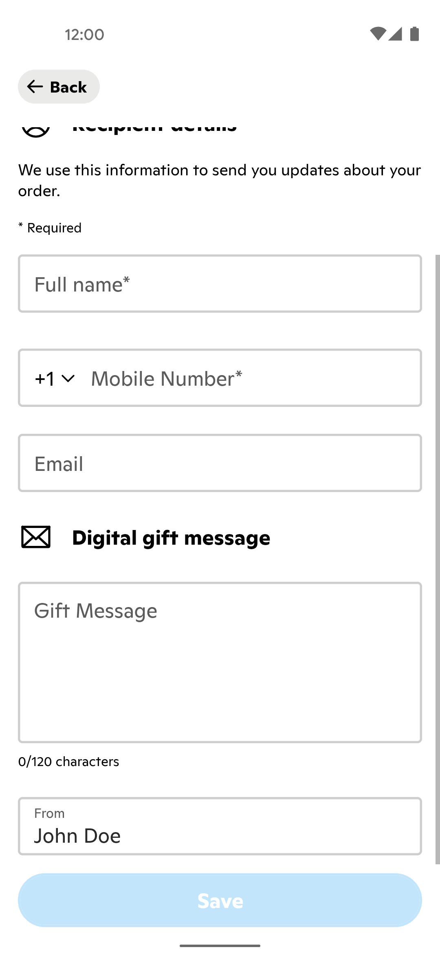Tap the cellular signal status icon
This screenshot has height=954, width=440.
pyautogui.click(x=395, y=34)
